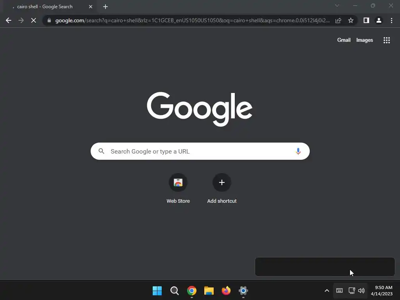400x300 pixels.
Task: Open the Chrome profile menu
Action: pyautogui.click(x=379, y=20)
